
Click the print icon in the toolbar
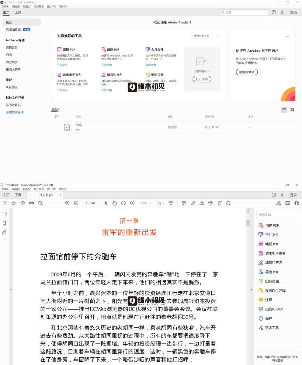(31, 203)
